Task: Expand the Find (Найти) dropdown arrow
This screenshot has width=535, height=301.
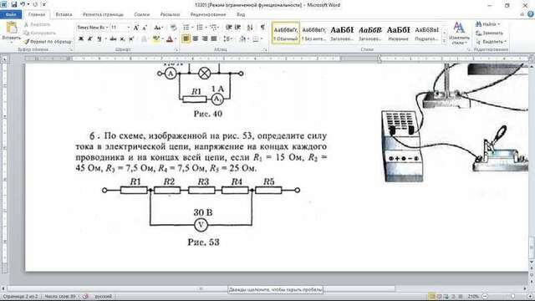Action: pos(499,24)
